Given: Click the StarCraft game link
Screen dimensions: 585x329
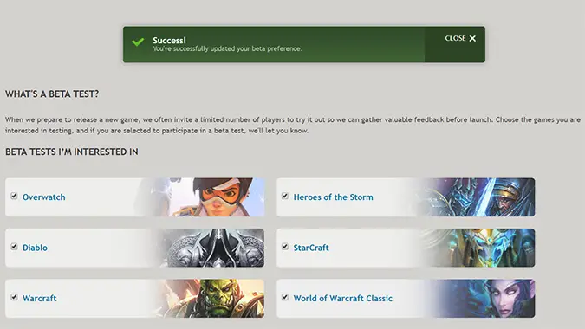Looking at the screenshot, I should pyautogui.click(x=311, y=248).
